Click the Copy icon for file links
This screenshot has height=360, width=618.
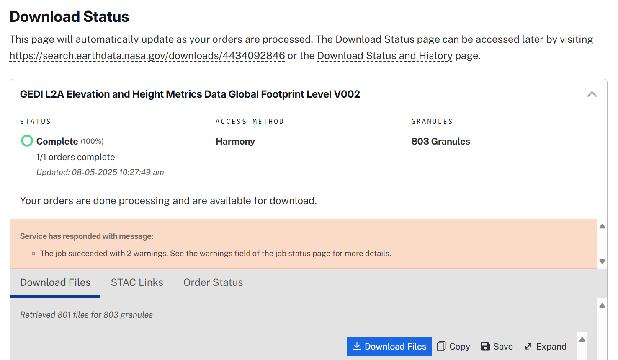coord(441,346)
